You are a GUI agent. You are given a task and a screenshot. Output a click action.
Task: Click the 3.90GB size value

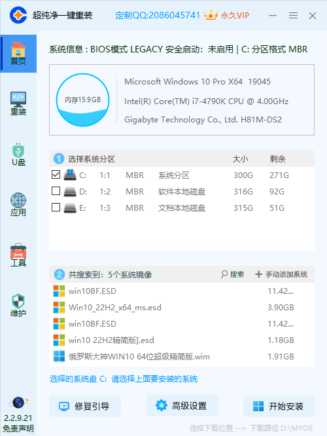pos(281,308)
